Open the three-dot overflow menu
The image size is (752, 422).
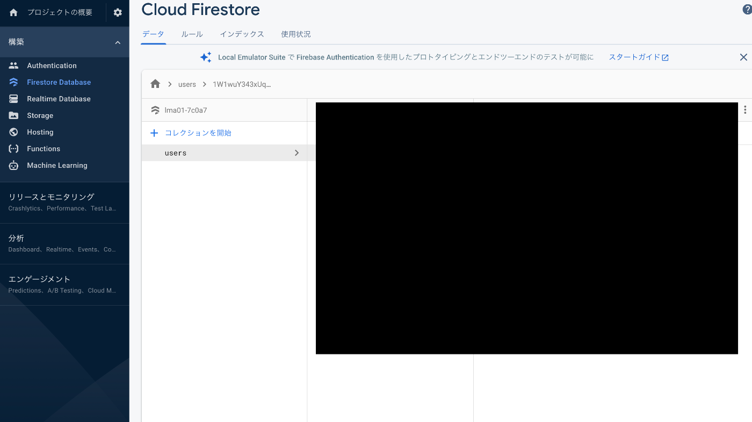[745, 110]
